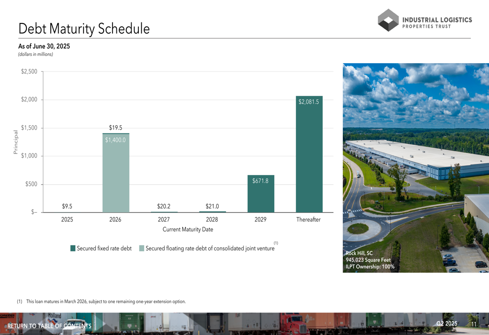Viewport: 489px width, 335px height.
Task: Click the $21.0 value for 2028
Action: click(x=212, y=206)
